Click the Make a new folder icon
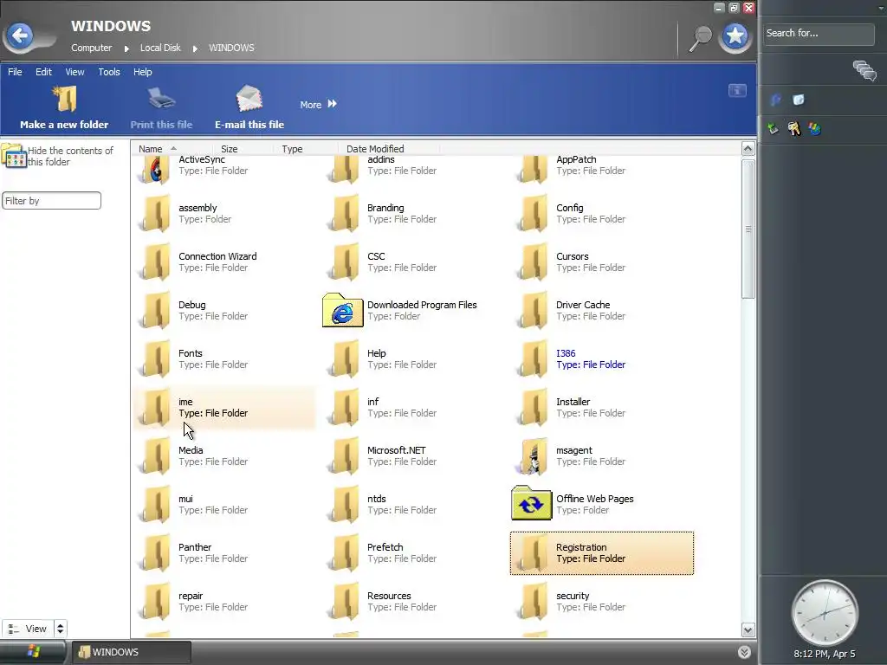The image size is (887, 665). 64,99
